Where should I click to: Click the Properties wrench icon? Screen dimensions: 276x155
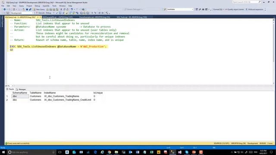(x=200, y=9)
